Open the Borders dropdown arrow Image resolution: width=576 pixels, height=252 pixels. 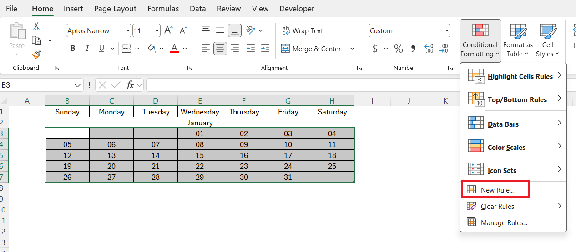(137, 49)
